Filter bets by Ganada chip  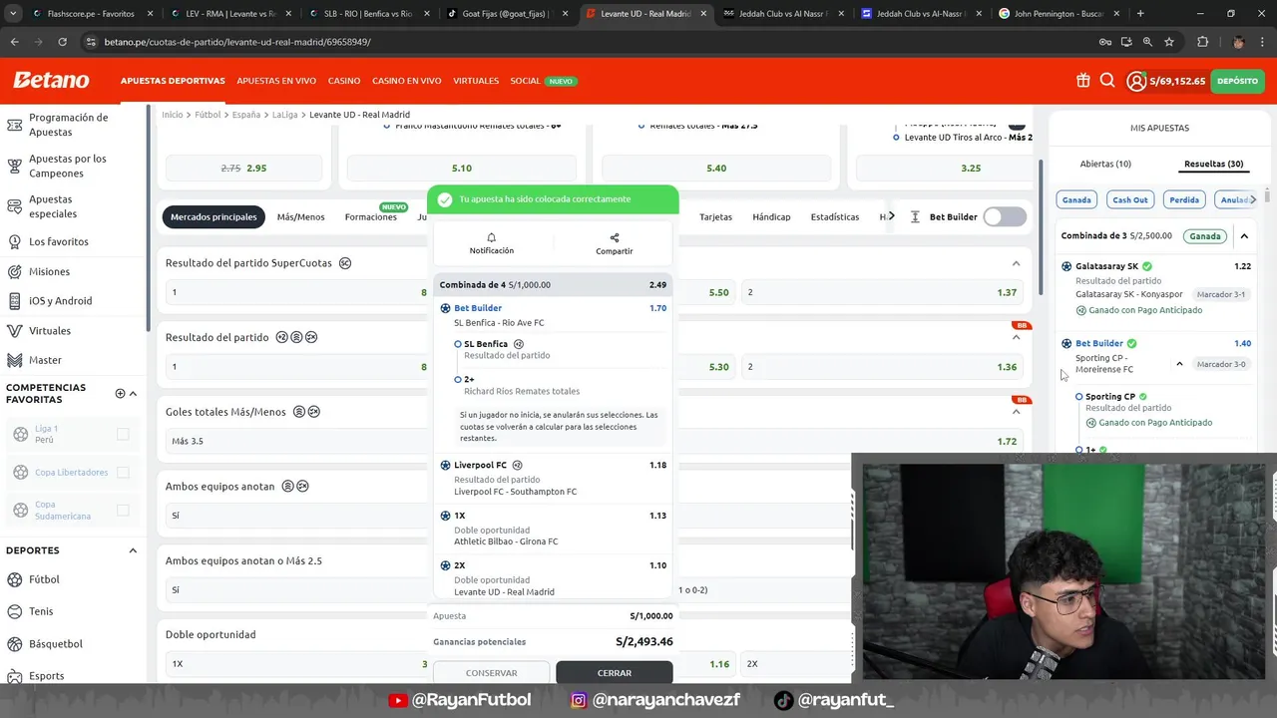click(x=1076, y=199)
